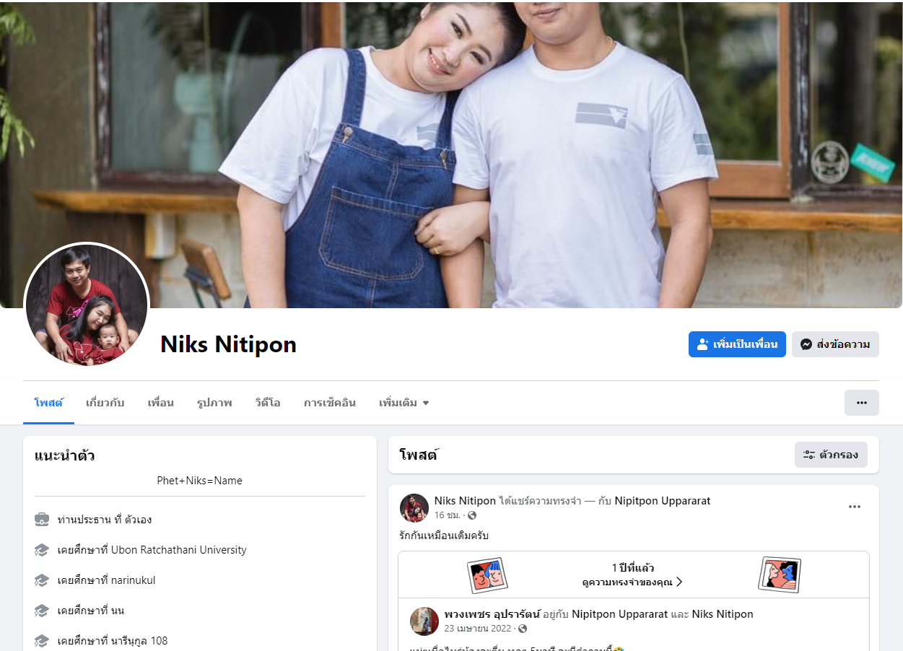Click the add friend button (เพิ่มเป็นเพื่อน)
Image resolution: width=903 pixels, height=651 pixels.
(x=737, y=344)
